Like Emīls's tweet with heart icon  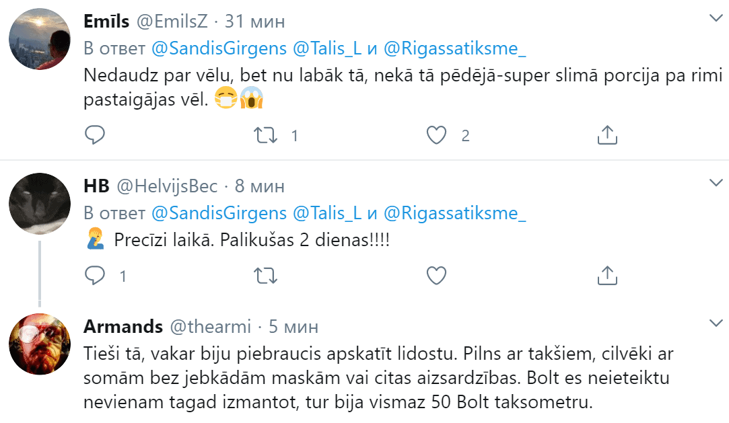click(438, 136)
